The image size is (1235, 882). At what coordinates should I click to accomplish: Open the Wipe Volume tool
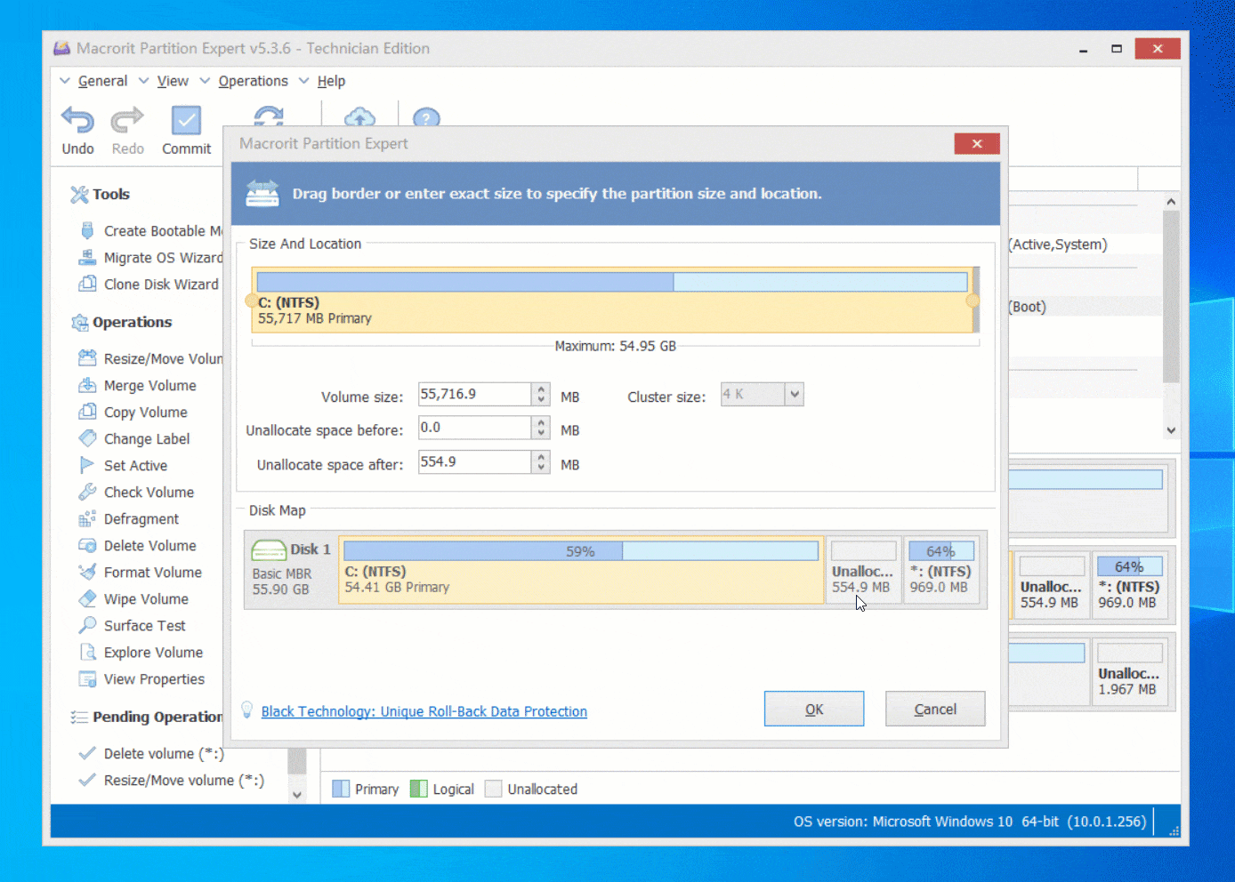point(142,598)
